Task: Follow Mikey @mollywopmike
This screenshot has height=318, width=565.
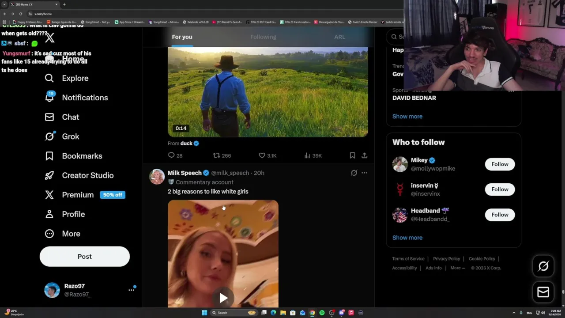Action: 500,164
